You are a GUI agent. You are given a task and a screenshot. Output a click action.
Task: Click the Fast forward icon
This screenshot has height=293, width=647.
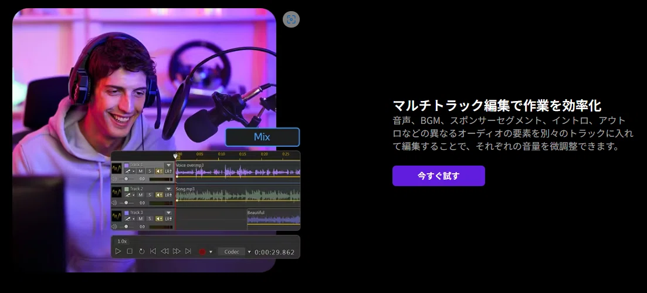pos(177,251)
